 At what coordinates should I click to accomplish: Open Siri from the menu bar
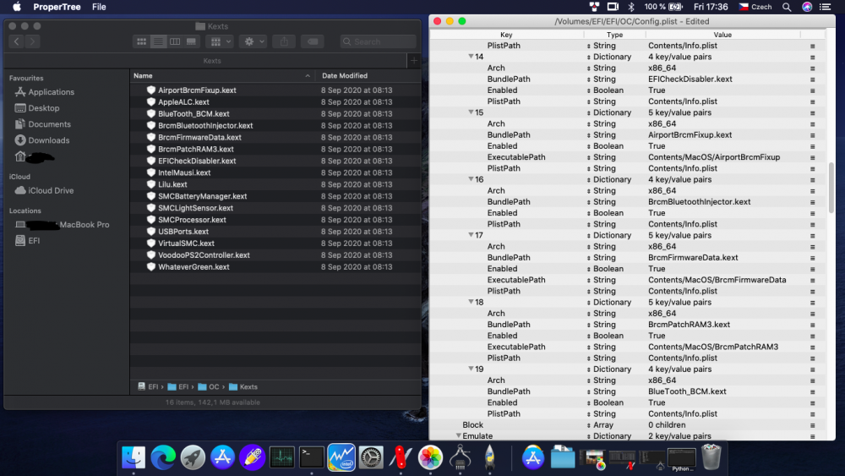[x=807, y=7]
